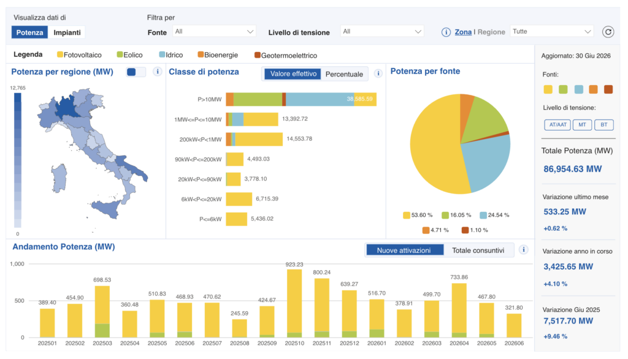Select the Potenza tab

[x=29, y=32]
